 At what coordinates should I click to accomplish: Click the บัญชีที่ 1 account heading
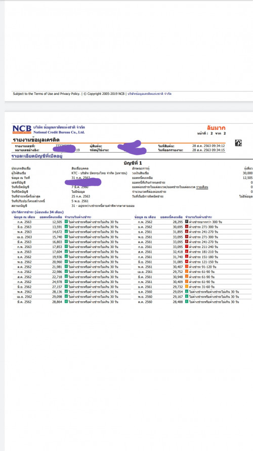tap(133, 163)
